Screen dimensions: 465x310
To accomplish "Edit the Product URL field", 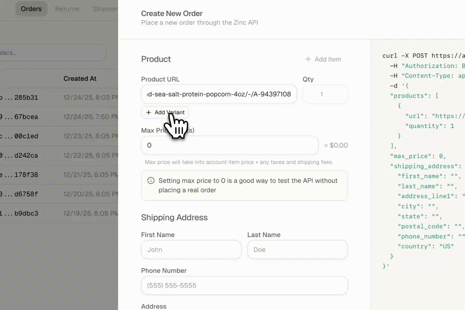I will [219, 94].
